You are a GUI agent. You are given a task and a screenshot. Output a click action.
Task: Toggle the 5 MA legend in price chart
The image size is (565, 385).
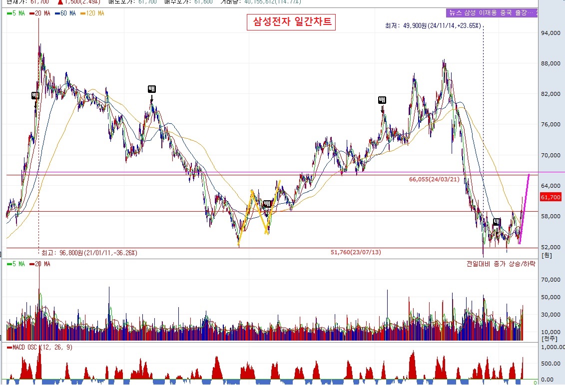click(16, 13)
